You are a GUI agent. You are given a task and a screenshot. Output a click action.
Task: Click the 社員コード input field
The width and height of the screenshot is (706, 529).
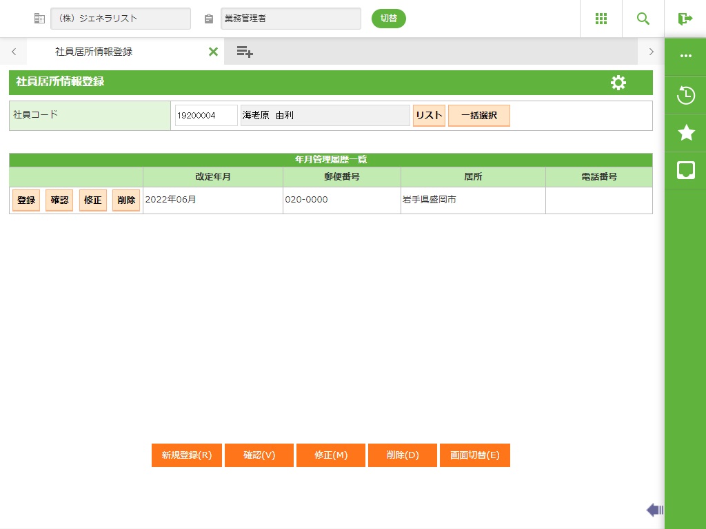[x=205, y=116]
